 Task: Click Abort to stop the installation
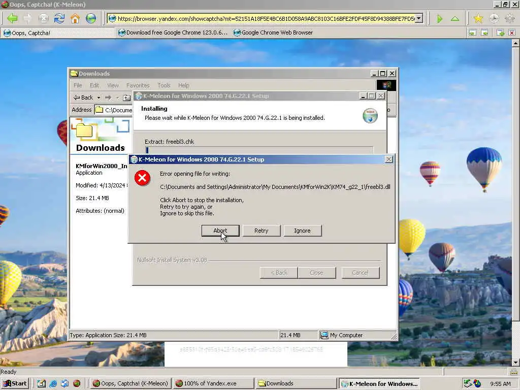click(220, 231)
